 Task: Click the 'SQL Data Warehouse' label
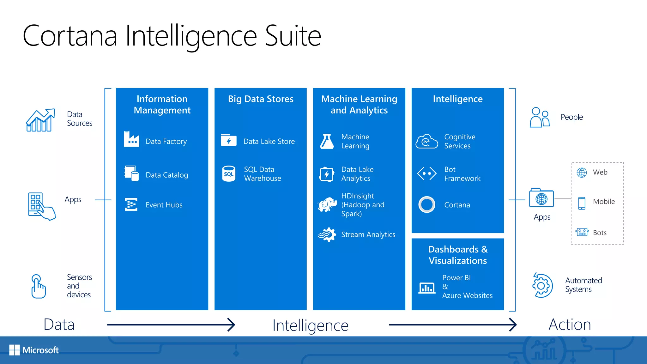tap(263, 174)
